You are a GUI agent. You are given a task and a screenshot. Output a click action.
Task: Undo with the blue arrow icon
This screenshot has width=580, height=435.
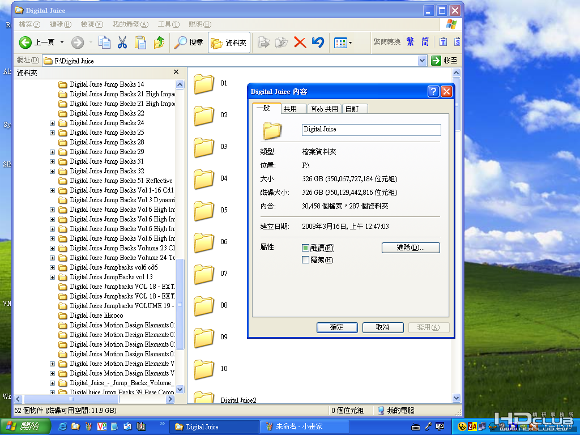318,42
